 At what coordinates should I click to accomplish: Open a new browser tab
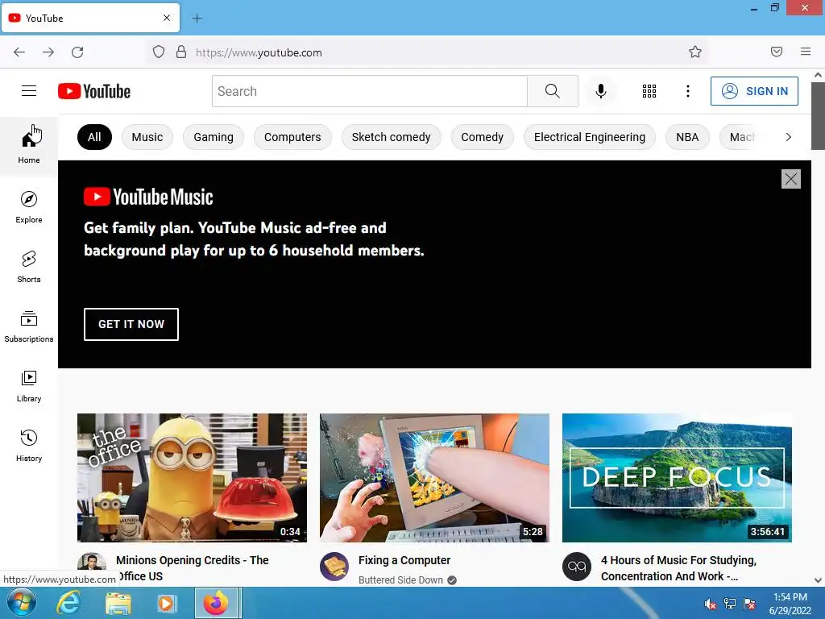tap(197, 19)
